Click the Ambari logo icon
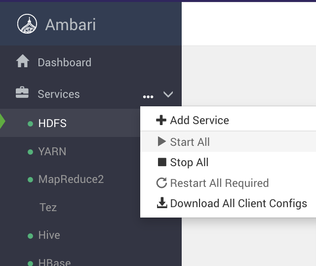The height and width of the screenshot is (266, 316). click(x=27, y=24)
